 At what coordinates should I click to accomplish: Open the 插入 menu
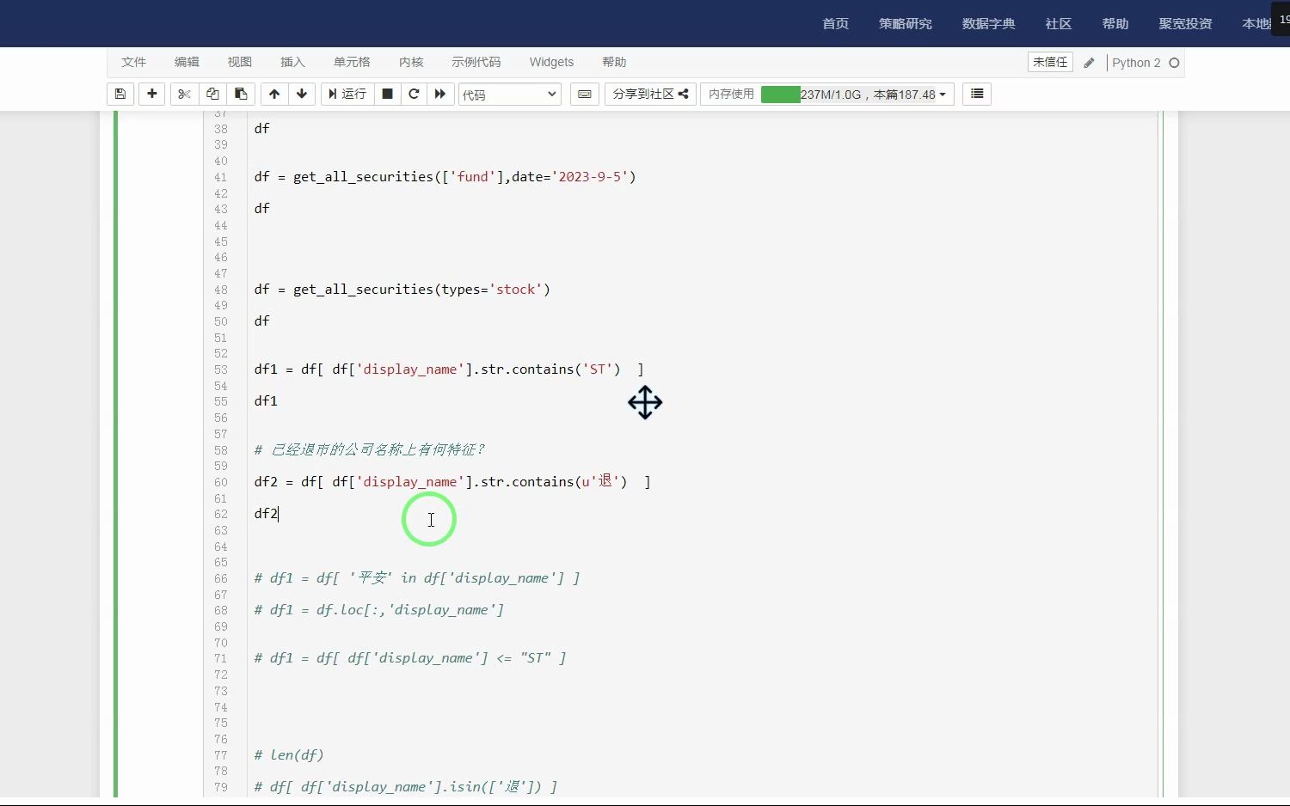tap(292, 62)
